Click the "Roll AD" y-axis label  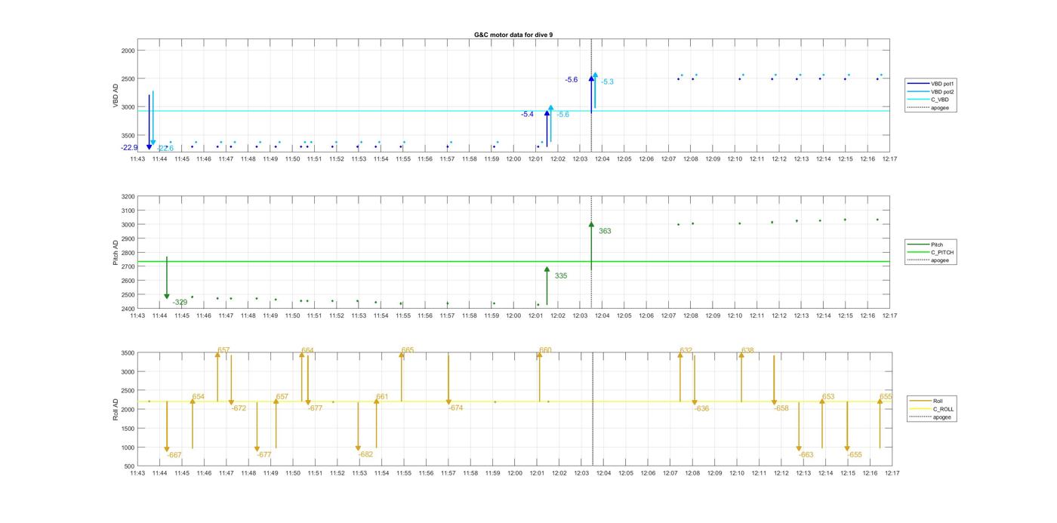[116, 409]
